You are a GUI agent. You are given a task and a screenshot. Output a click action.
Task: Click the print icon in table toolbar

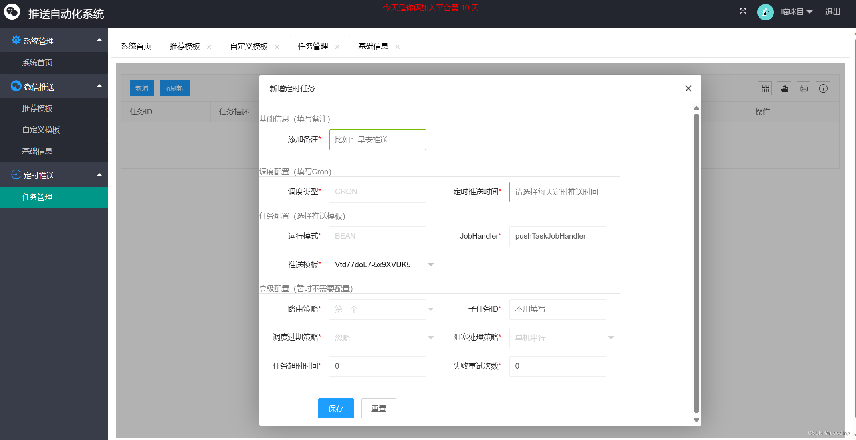804,88
